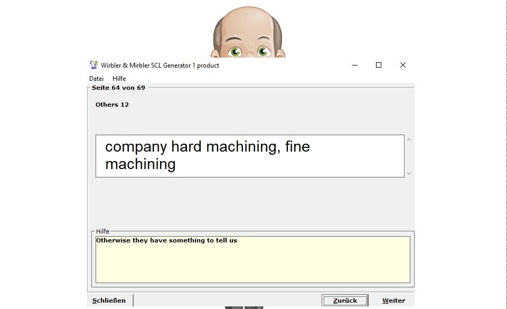Viewport: 507px width, 309px height.
Task: Minimize the SCL Generator window
Action: 354,65
